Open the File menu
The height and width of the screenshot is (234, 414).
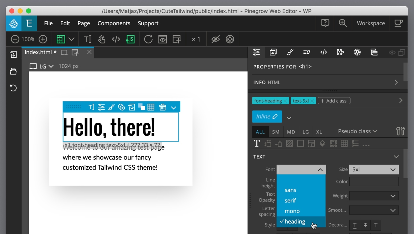(48, 23)
